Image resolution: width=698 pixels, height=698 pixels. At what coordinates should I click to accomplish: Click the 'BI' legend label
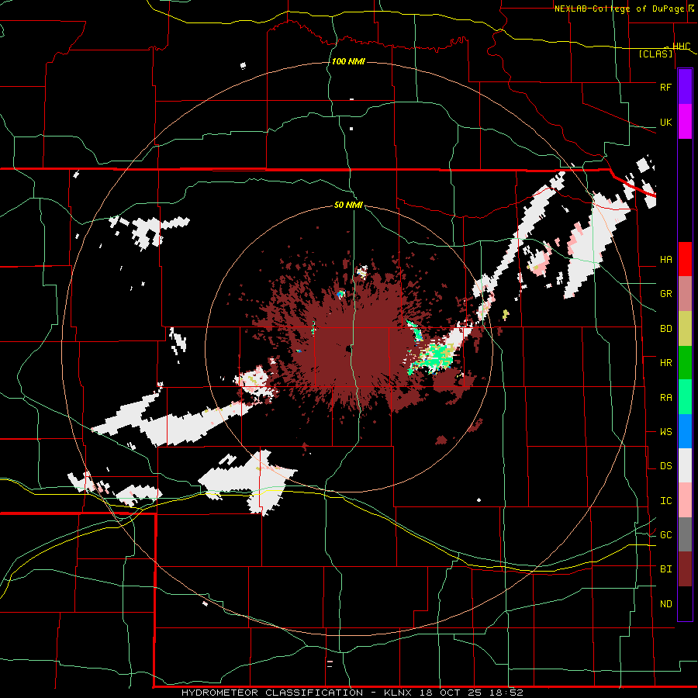pyautogui.click(x=665, y=569)
